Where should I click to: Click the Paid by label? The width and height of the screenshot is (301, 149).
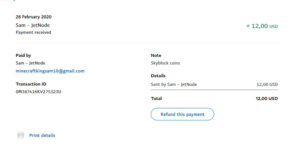point(24,55)
